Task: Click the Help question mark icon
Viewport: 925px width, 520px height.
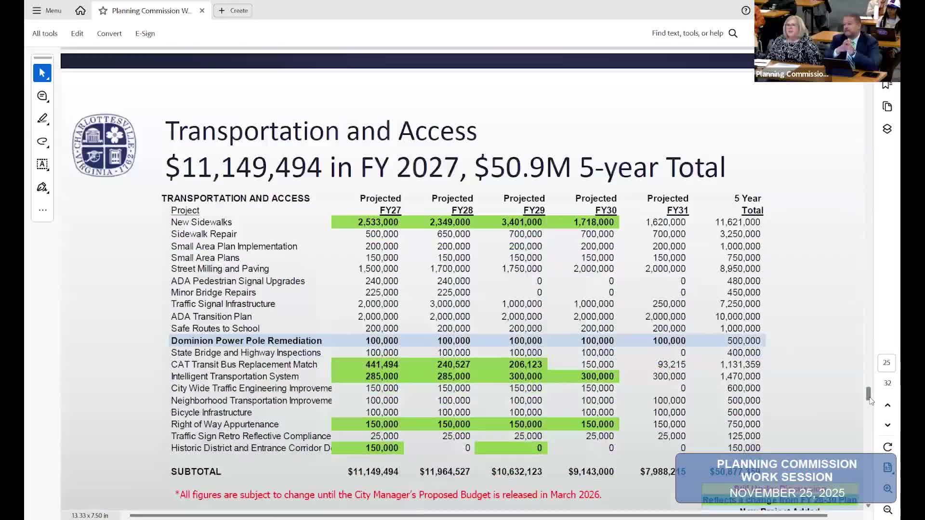Action: 746,10
